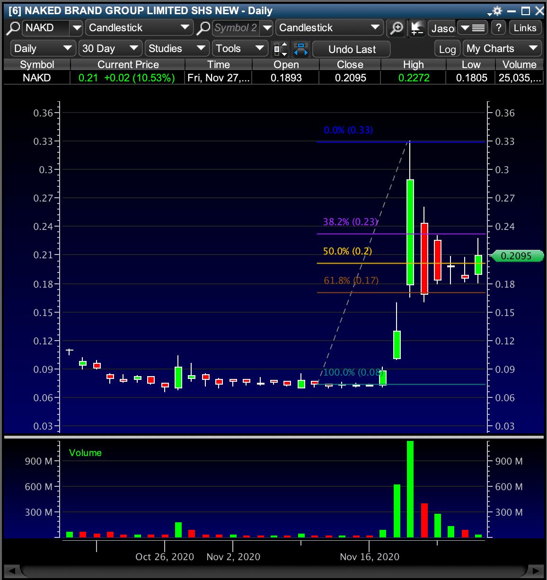547x580 pixels.
Task: Expand second Candlestick chart type dropdown
Action: click(375, 27)
